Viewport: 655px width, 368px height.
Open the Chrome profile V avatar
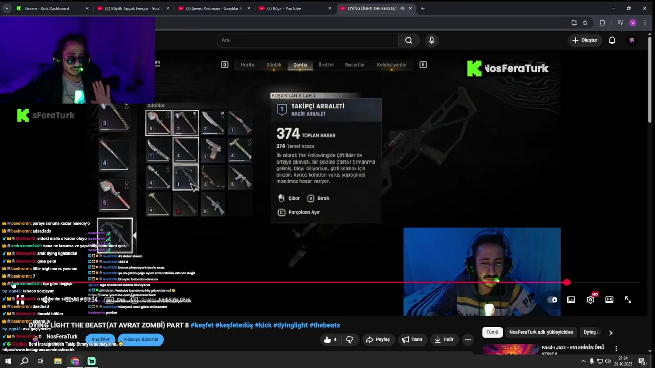pyautogui.click(x=633, y=22)
